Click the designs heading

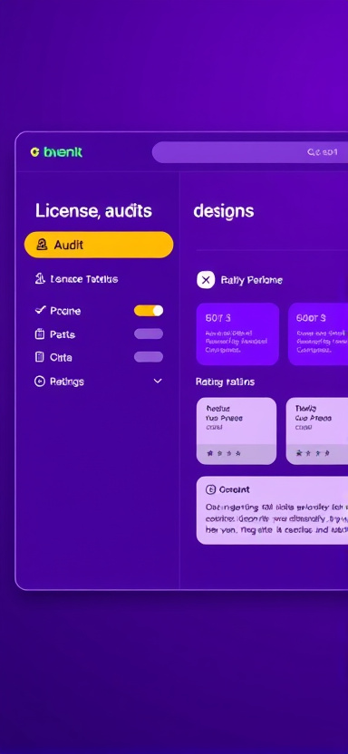(x=224, y=211)
